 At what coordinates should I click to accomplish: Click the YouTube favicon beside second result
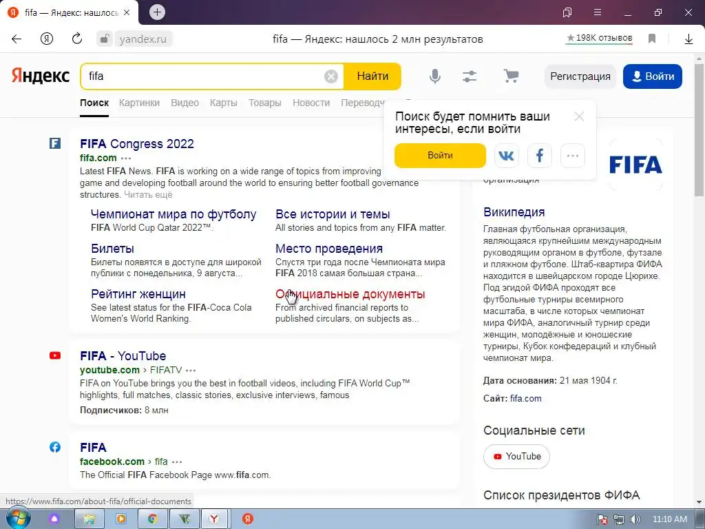click(55, 356)
